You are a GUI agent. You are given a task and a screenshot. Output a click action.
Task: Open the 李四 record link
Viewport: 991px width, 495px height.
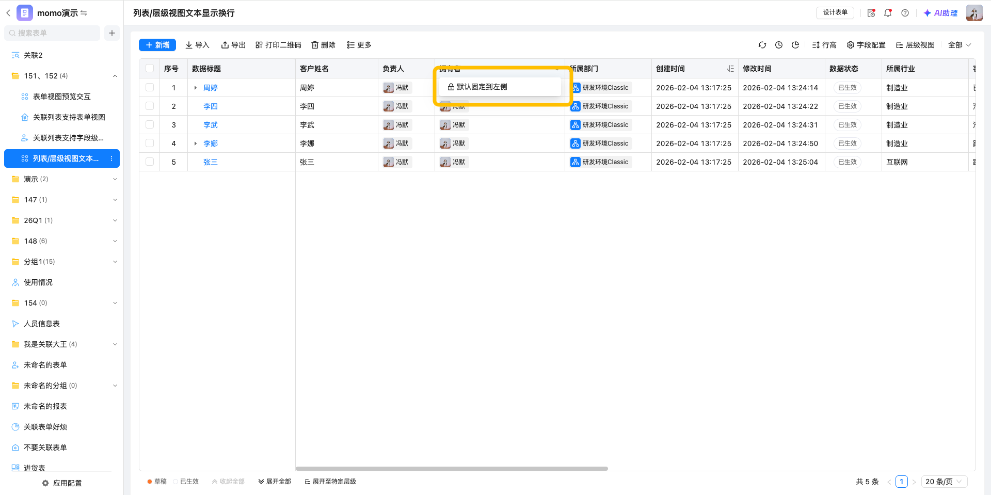pos(211,106)
